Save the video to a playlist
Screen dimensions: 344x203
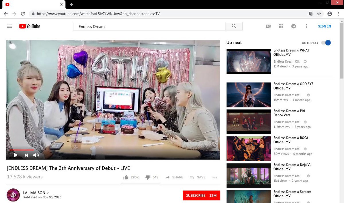pos(198,177)
